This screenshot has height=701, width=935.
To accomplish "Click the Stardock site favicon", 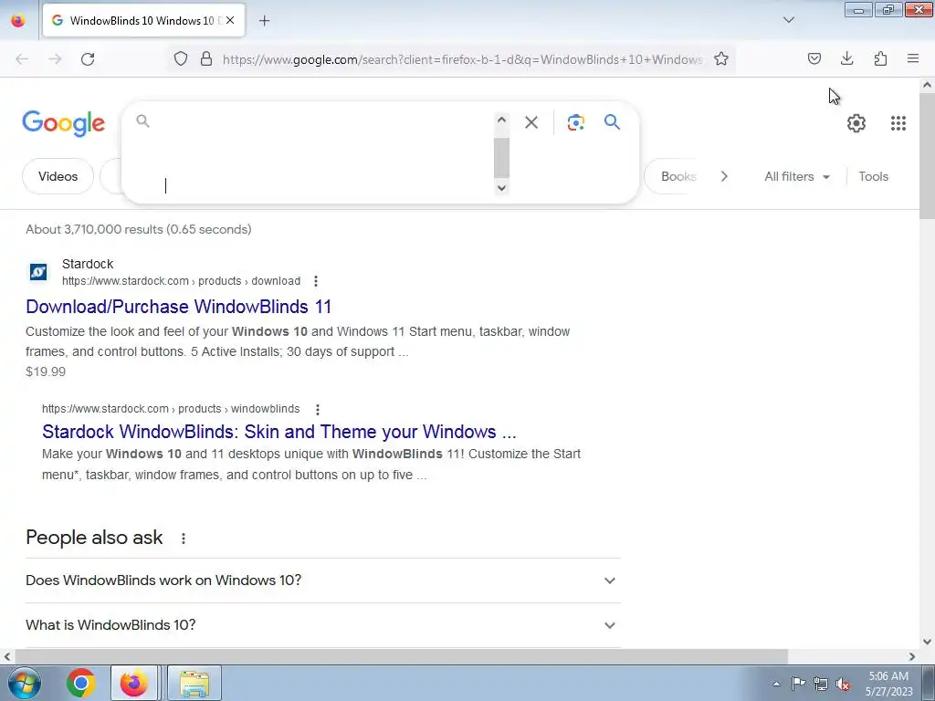I will point(38,272).
